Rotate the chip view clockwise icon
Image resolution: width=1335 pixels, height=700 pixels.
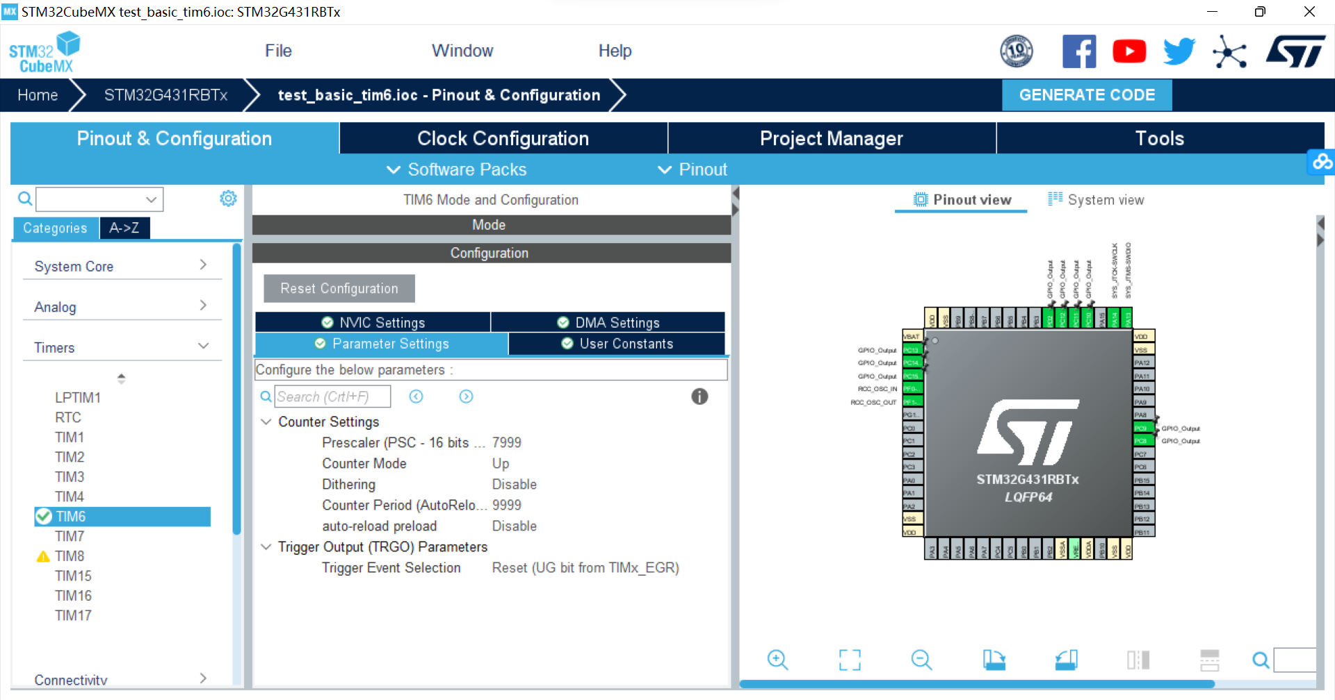tap(994, 660)
